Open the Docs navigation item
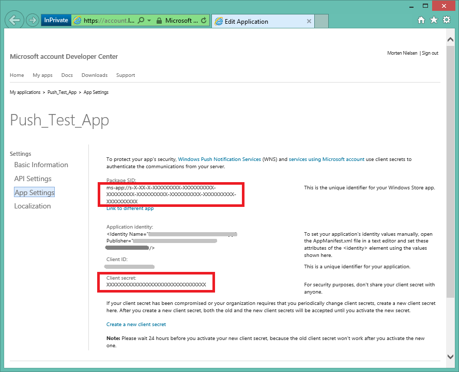Image resolution: width=459 pixels, height=372 pixels. click(x=67, y=75)
